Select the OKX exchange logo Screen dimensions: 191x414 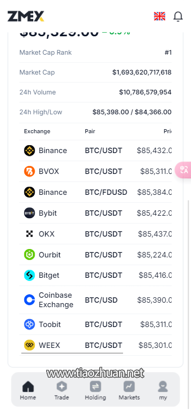click(29, 234)
